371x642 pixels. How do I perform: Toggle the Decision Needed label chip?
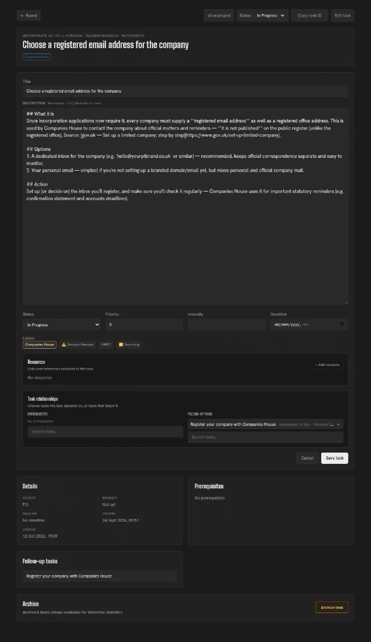78,345
